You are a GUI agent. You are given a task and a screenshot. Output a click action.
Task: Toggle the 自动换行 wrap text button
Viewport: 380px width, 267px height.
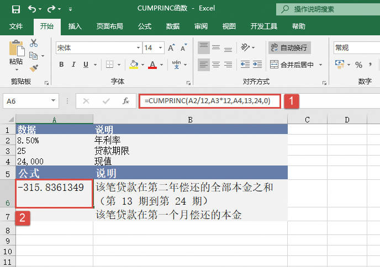click(290, 48)
